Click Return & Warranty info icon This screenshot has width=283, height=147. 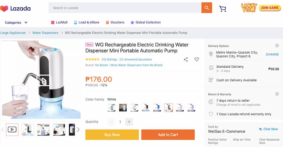[277, 94]
